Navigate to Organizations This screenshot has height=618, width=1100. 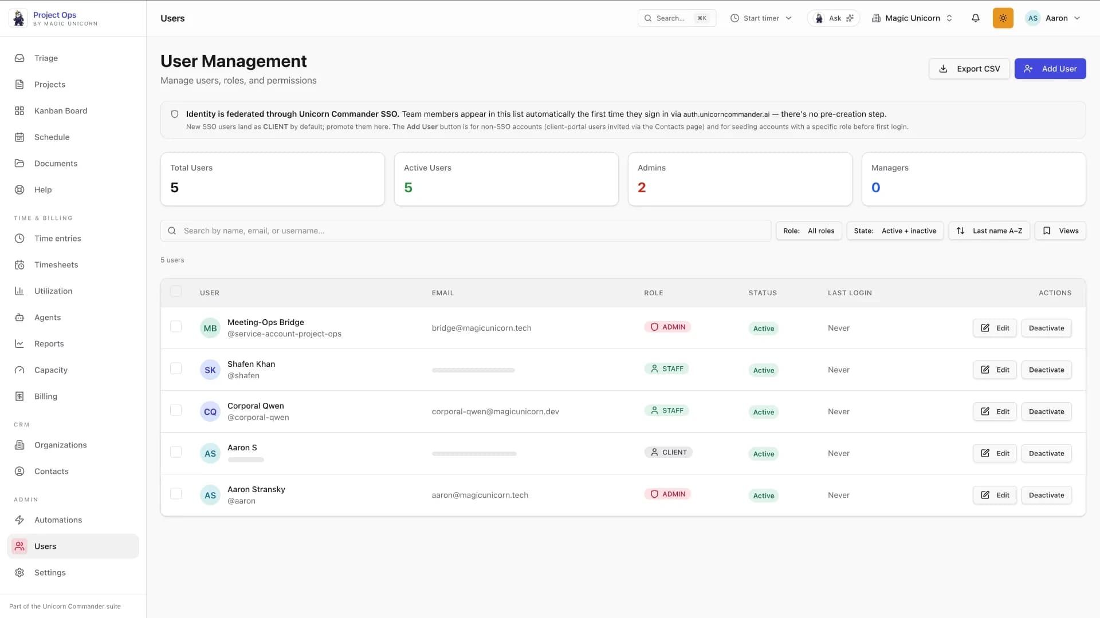(73, 445)
